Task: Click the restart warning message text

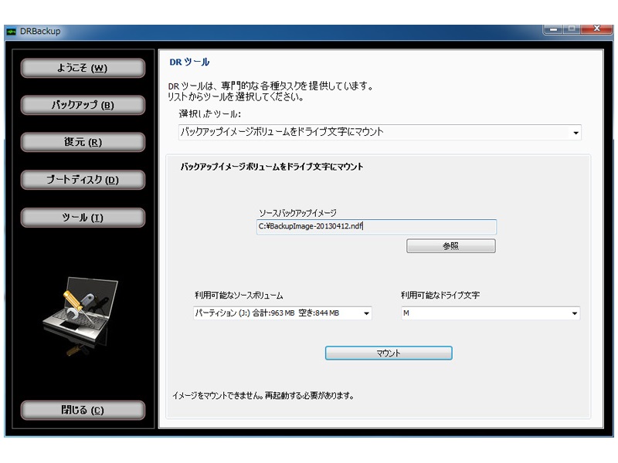Action: click(x=263, y=394)
